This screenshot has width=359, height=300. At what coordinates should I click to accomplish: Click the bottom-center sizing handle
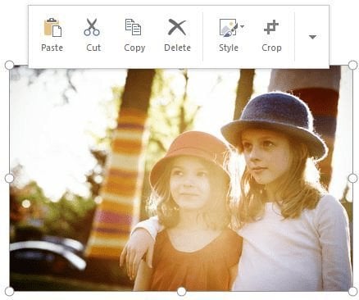pos(181,292)
